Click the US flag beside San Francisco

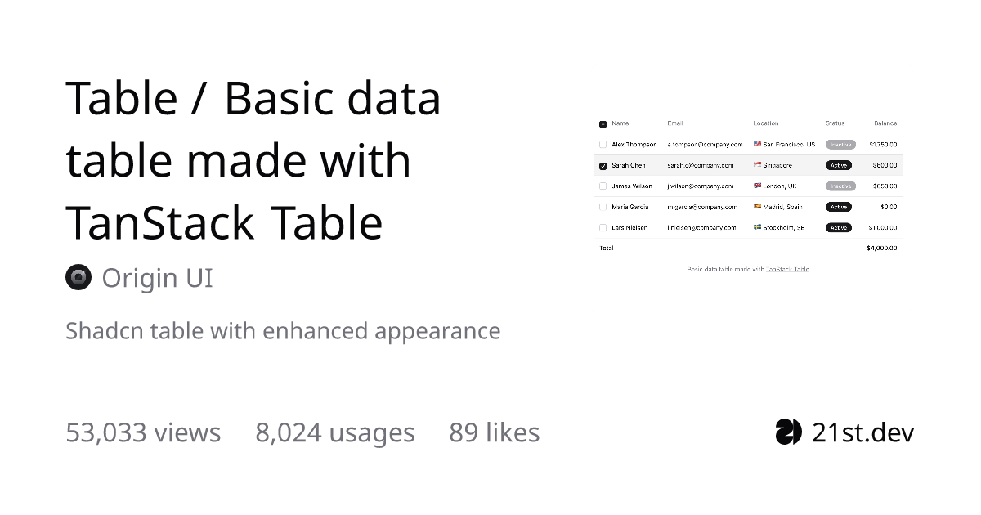[x=757, y=145]
